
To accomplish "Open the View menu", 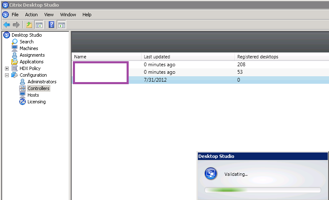I will (49, 15).
